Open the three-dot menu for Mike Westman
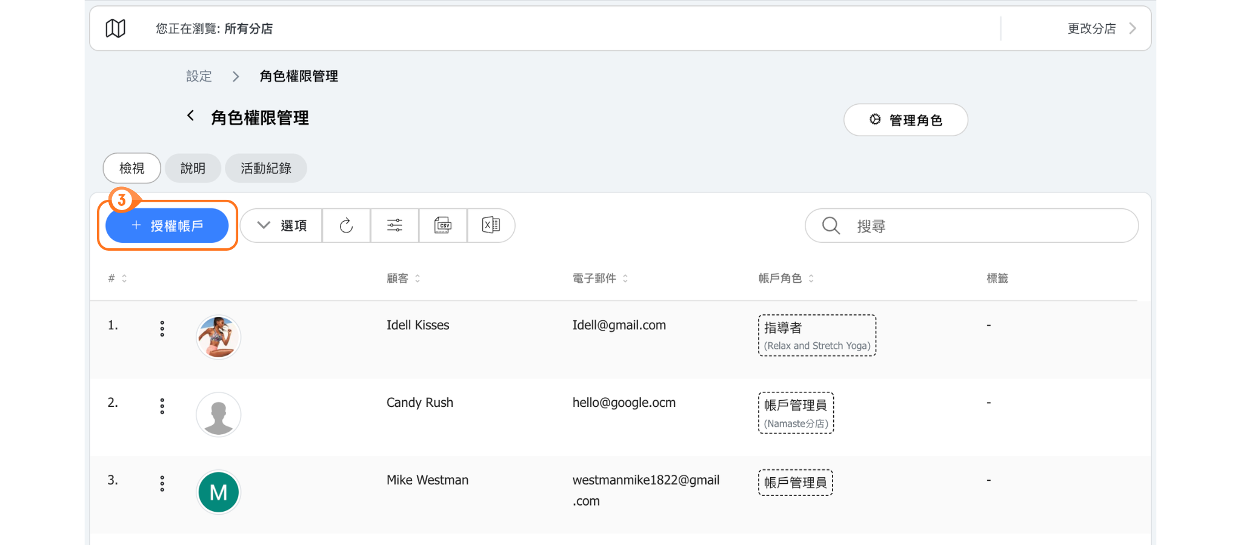1241x545 pixels. (x=162, y=484)
